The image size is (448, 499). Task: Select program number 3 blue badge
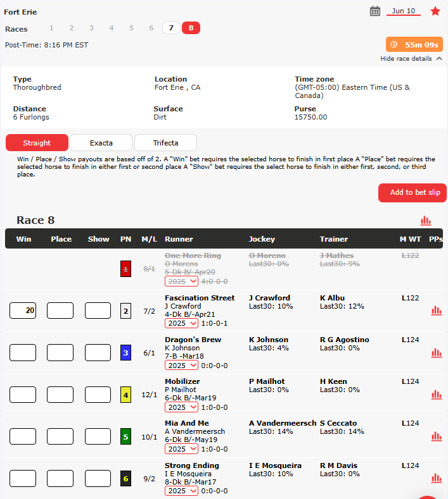pyautogui.click(x=125, y=353)
